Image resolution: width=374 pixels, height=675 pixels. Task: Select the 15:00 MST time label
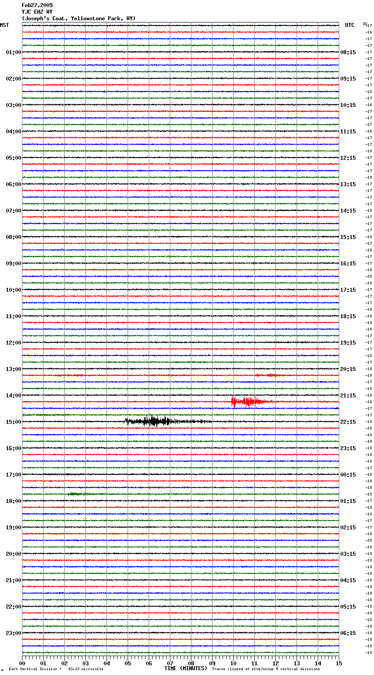click(14, 422)
